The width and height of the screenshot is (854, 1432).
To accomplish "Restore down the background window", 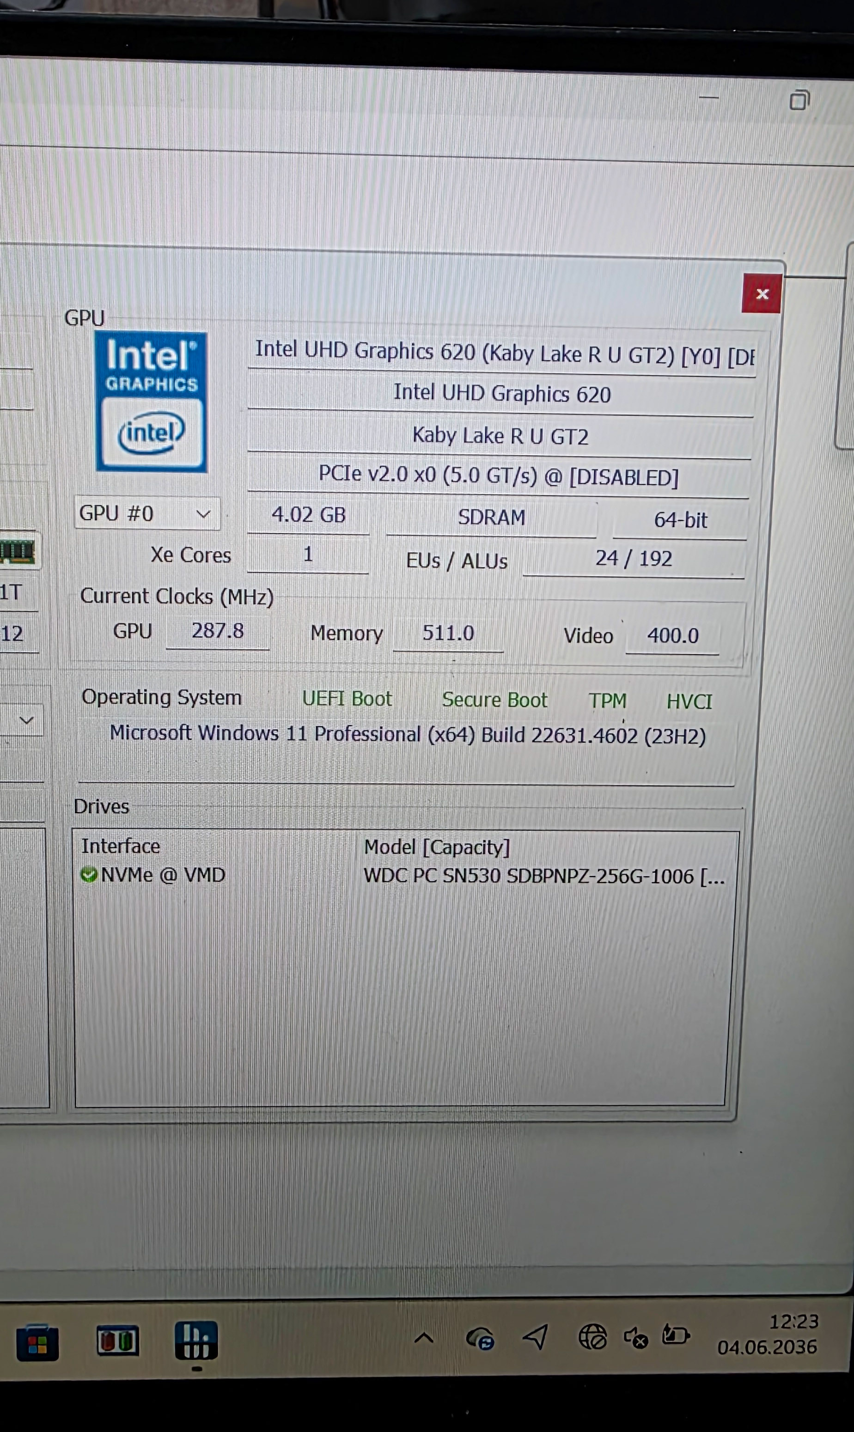I will pyautogui.click(x=799, y=100).
